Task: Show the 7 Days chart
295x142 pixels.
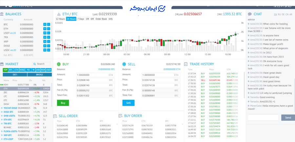Action: click(81, 19)
